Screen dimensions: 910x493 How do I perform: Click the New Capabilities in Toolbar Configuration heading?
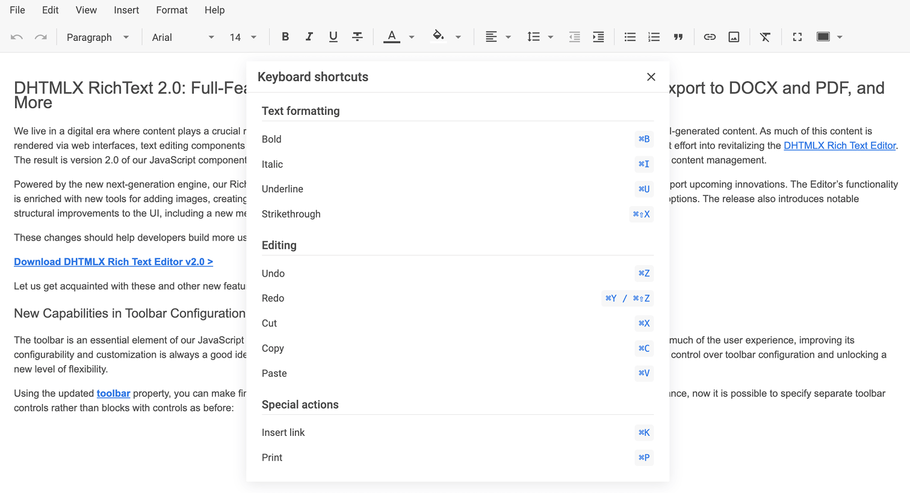pos(130,313)
